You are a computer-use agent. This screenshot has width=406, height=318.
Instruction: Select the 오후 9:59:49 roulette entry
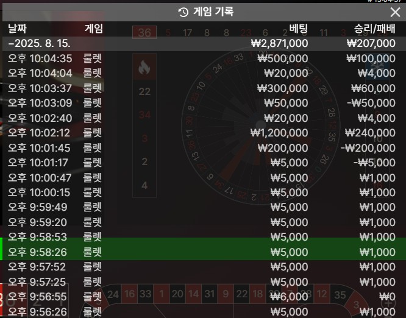tap(203, 207)
